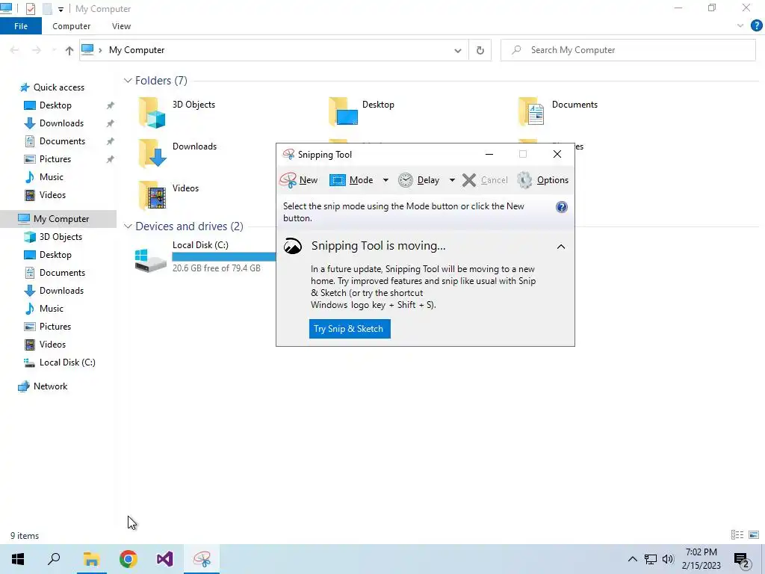Open Google Chrome from taskbar

tap(128, 559)
